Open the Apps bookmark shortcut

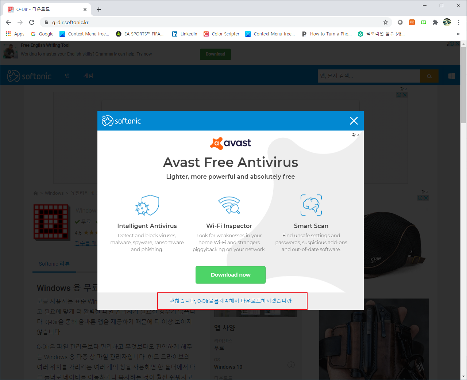pyautogui.click(x=15, y=34)
